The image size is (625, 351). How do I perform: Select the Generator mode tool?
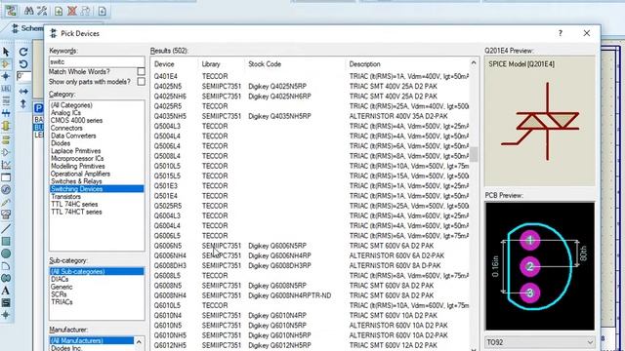(6, 189)
